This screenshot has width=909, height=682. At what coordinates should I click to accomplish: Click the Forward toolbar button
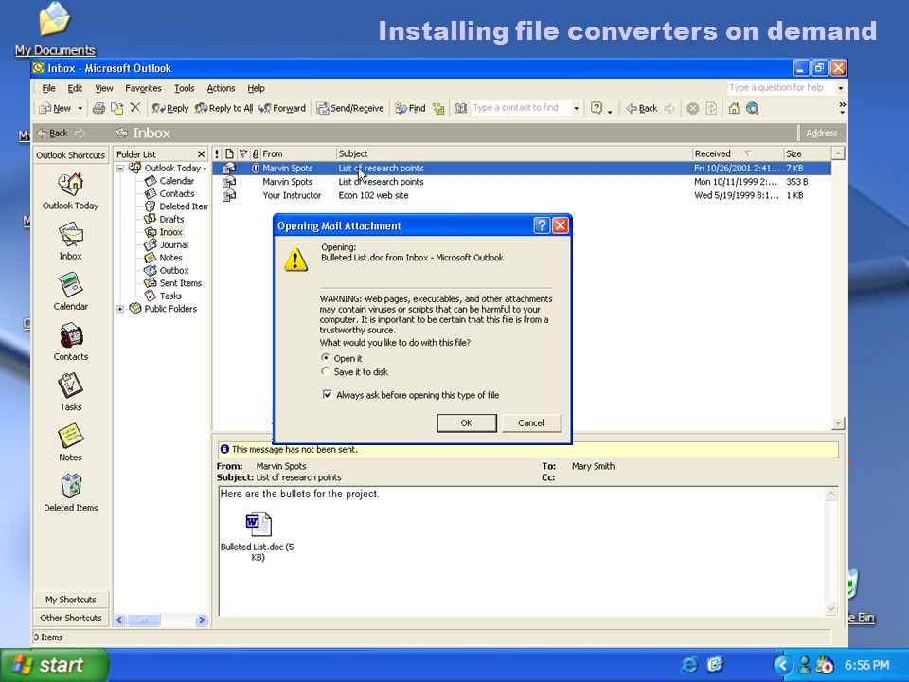tap(282, 108)
